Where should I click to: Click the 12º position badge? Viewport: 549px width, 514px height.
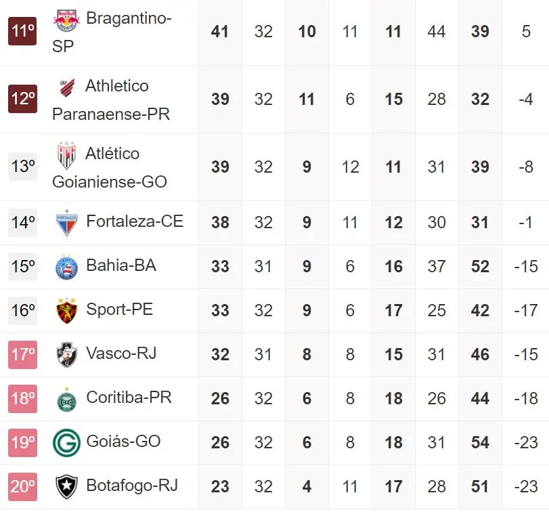coord(22,99)
